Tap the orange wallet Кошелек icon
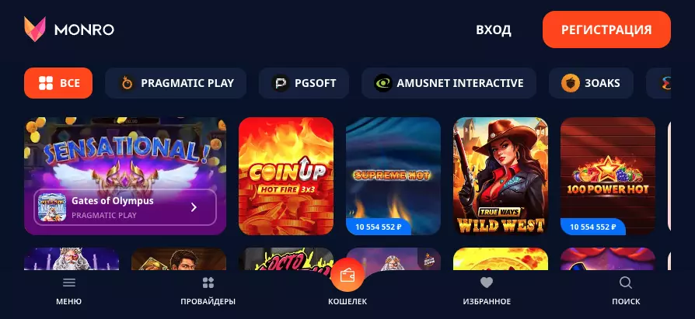The width and height of the screenshot is (695, 319). click(x=347, y=276)
